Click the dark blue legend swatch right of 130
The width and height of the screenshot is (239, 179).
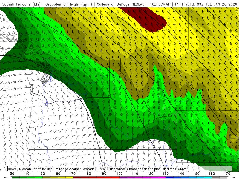(x=169, y=178)
